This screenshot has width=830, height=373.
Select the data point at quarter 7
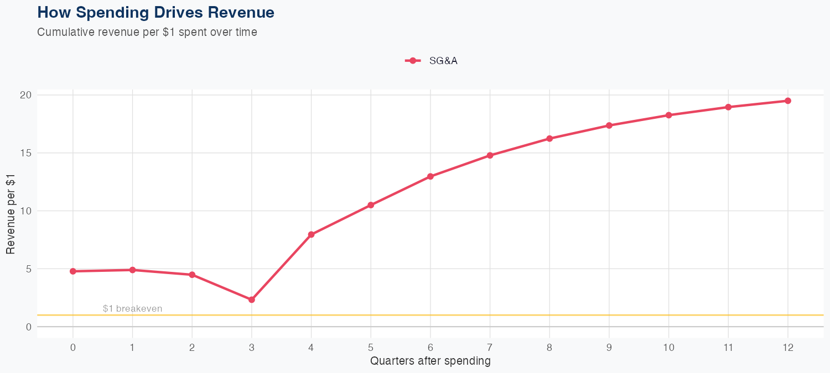point(490,155)
